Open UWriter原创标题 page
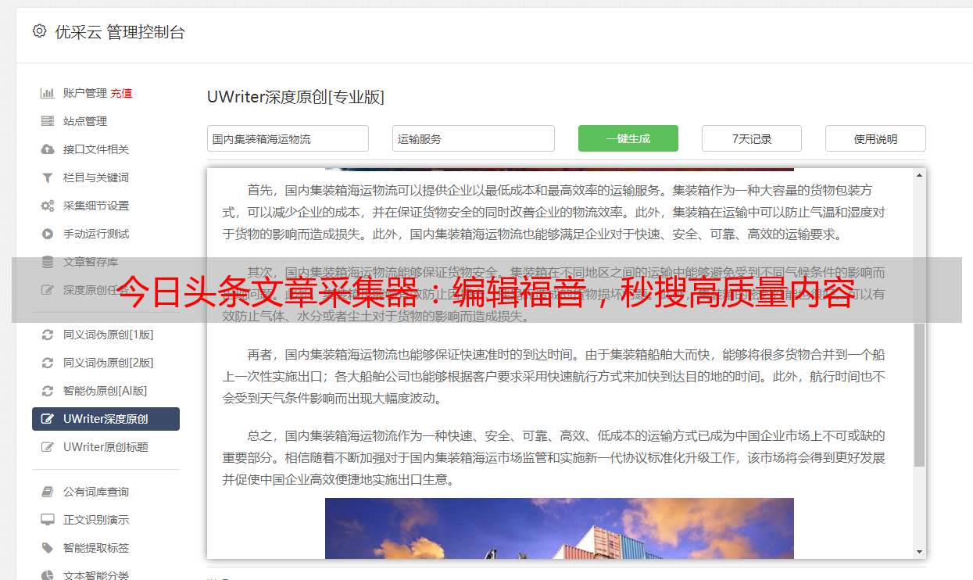This screenshot has width=973, height=580. [x=106, y=447]
